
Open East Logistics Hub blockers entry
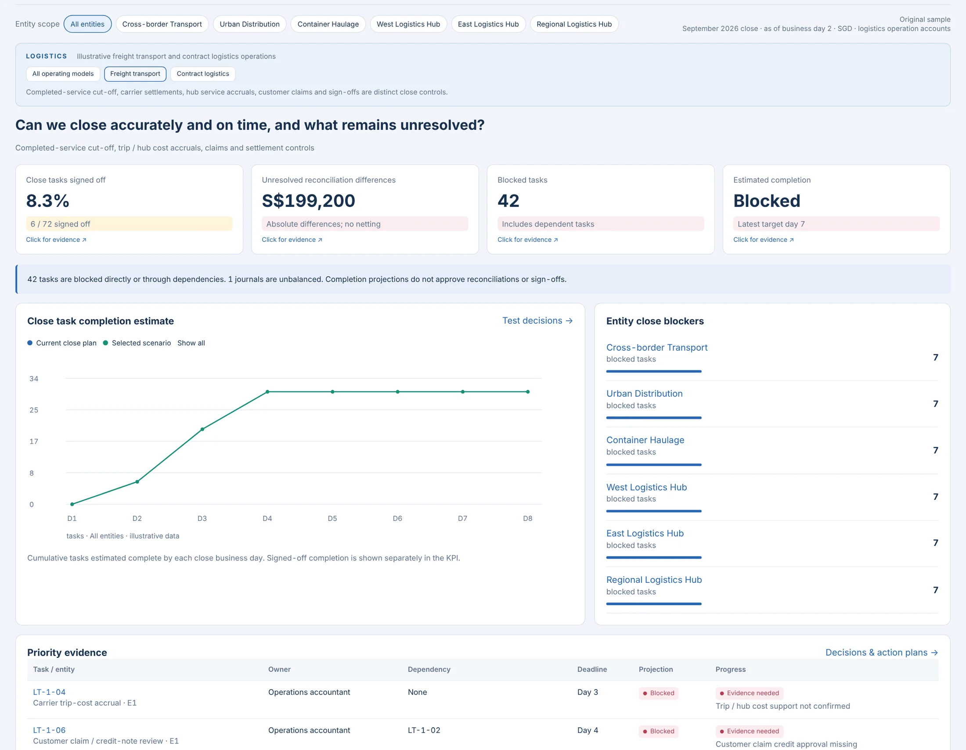coord(645,533)
